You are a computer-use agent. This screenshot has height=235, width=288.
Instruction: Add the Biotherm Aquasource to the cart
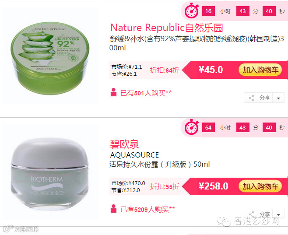coord(260,186)
